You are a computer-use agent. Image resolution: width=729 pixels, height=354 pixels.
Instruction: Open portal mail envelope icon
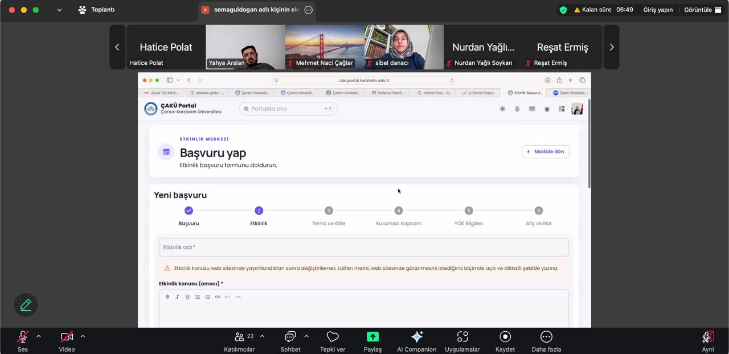click(532, 109)
